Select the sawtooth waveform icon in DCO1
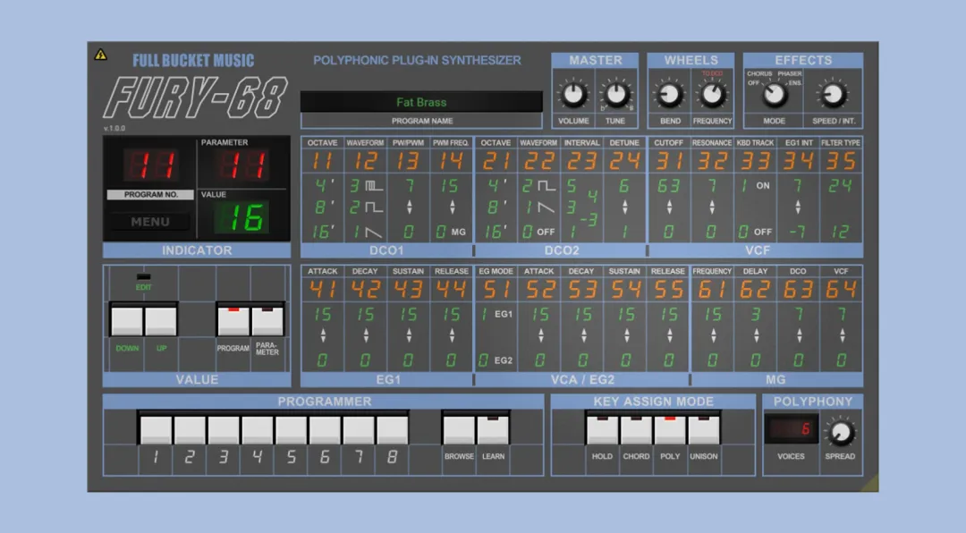 point(373,233)
